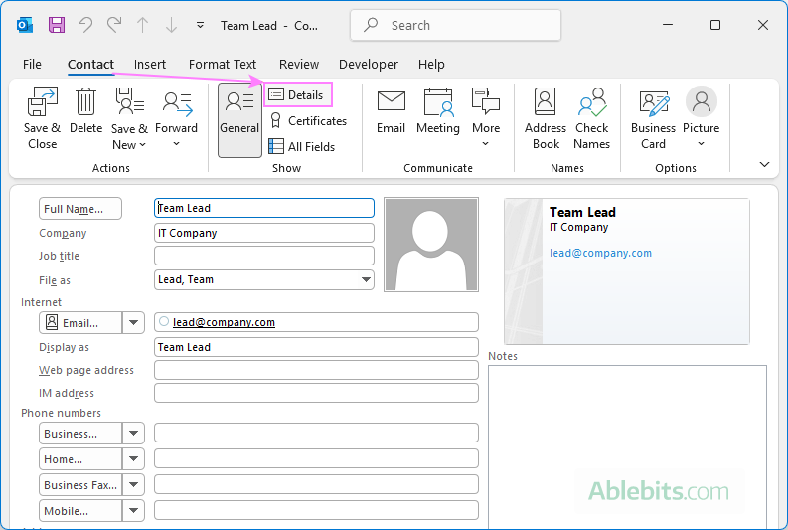Click the Mobile phone number field
Viewport: 788px width, 530px height.
click(316, 510)
